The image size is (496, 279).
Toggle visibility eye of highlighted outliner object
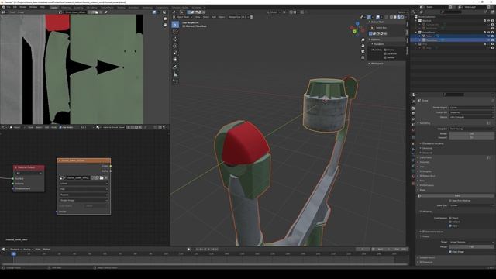[x=488, y=40]
